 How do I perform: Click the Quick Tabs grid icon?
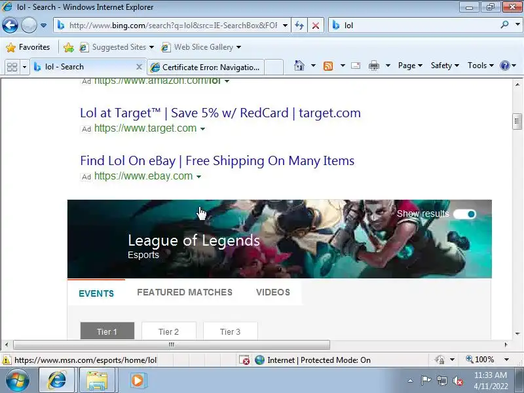pyautogui.click(x=12, y=67)
